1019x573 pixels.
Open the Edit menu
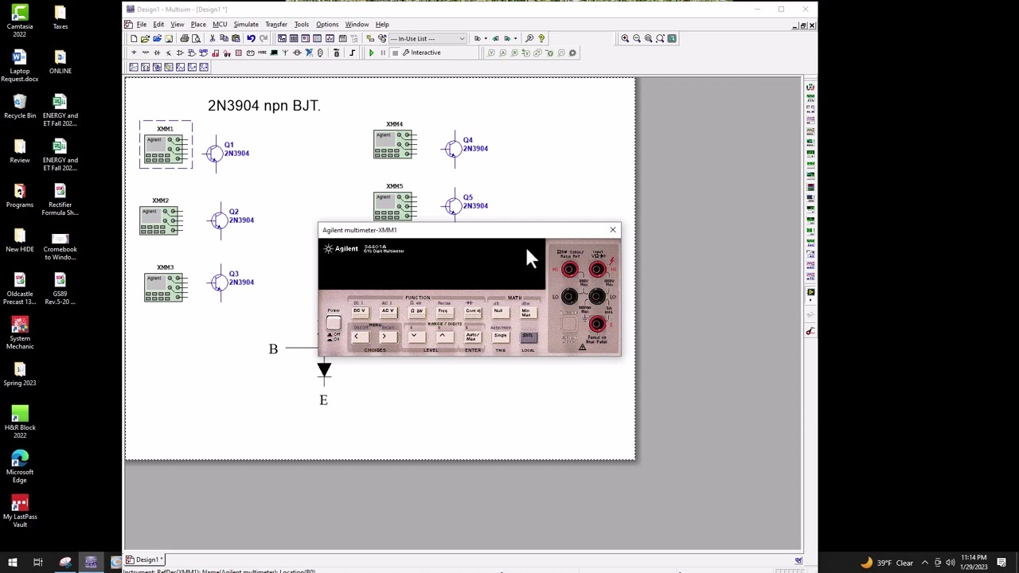click(x=158, y=24)
